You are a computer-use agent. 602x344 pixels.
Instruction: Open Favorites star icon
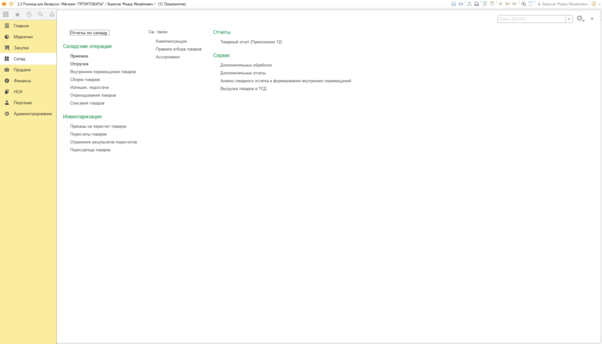[x=17, y=14]
